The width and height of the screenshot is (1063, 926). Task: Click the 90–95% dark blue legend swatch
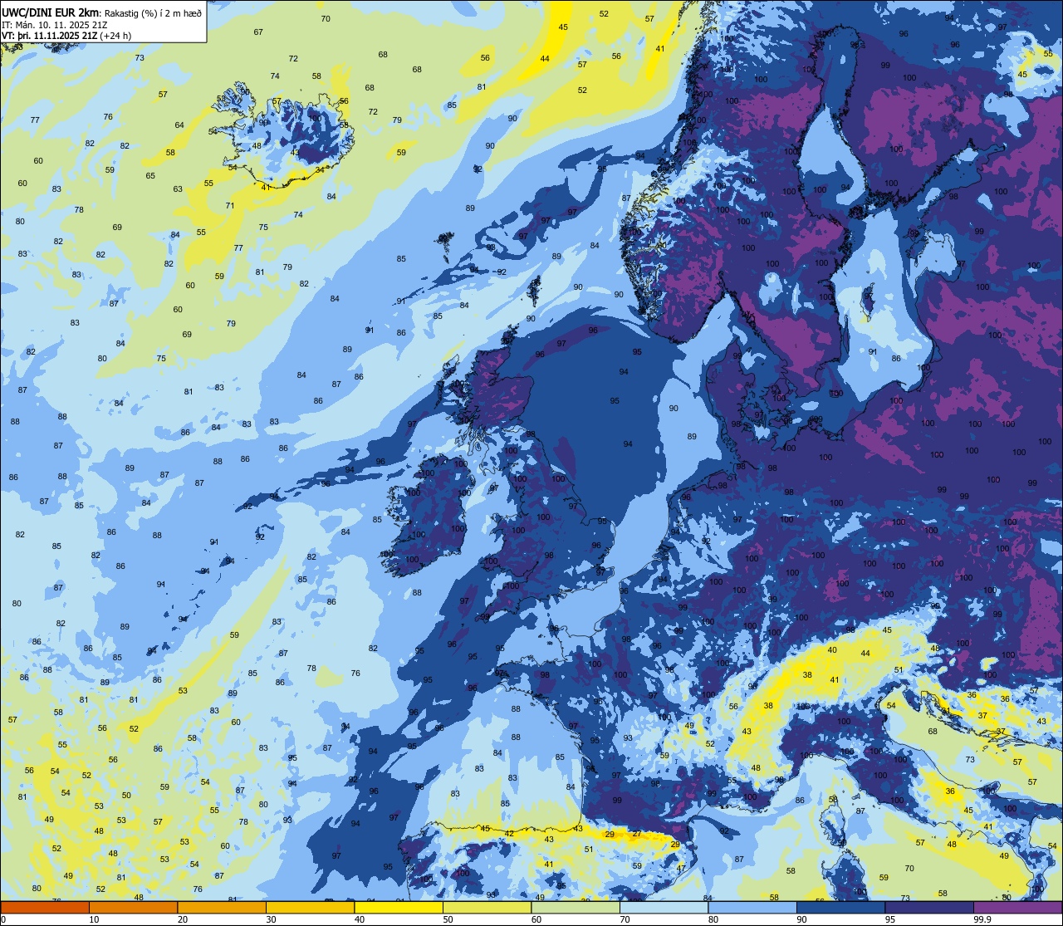coord(840,907)
